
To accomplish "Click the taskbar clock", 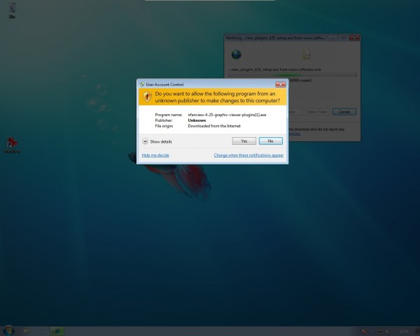I will (x=404, y=332).
